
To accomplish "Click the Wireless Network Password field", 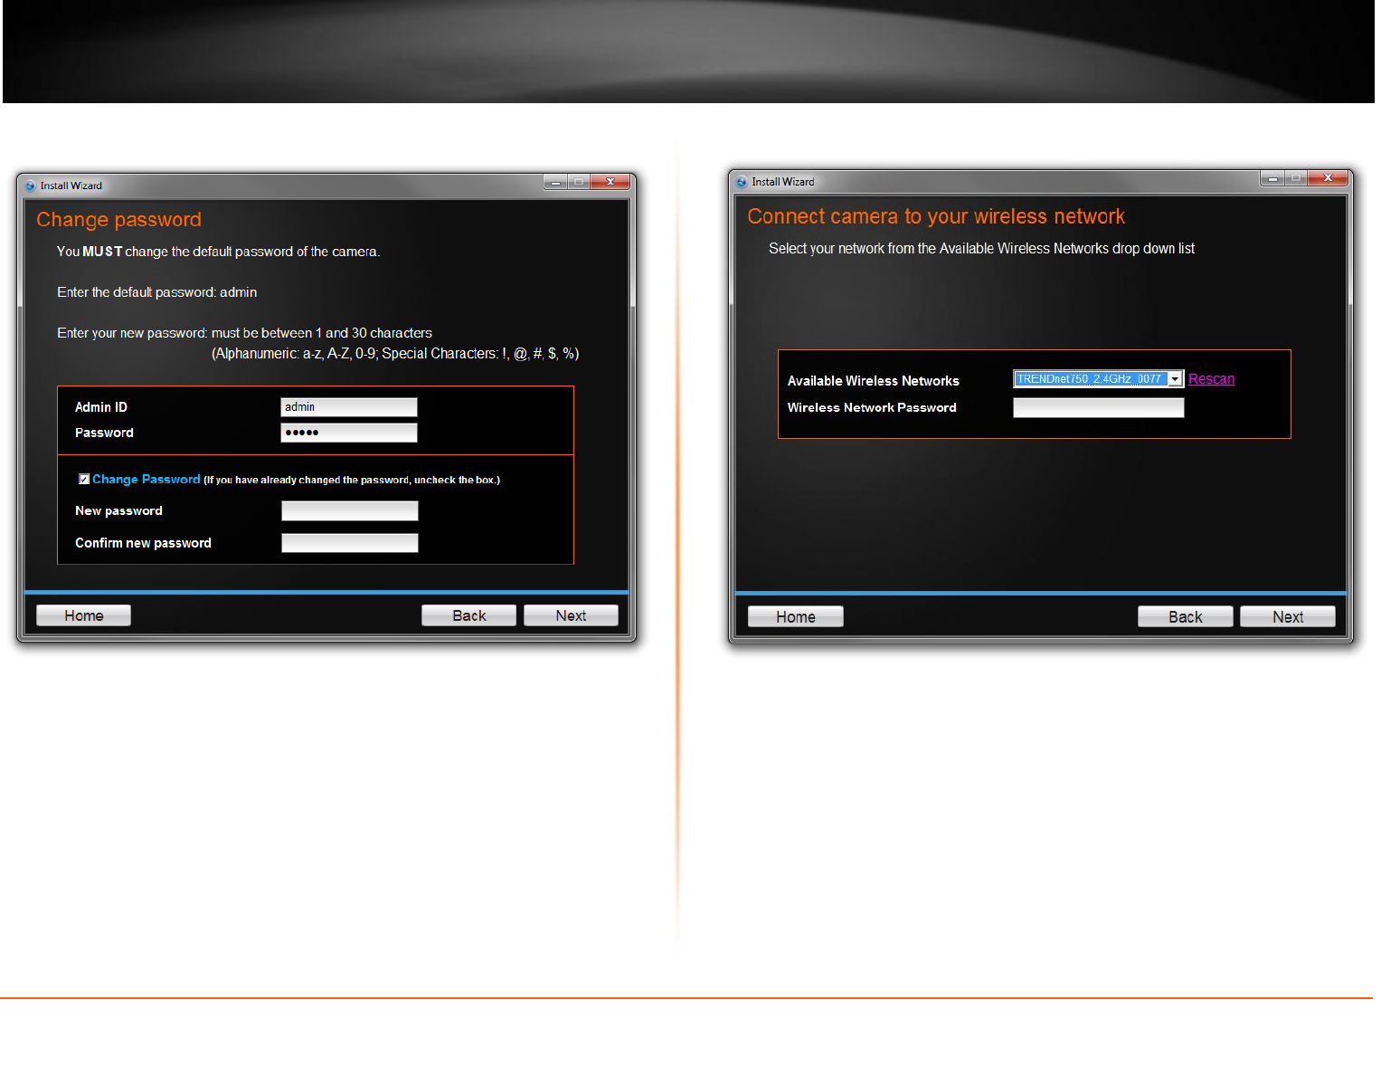I will [x=1098, y=408].
